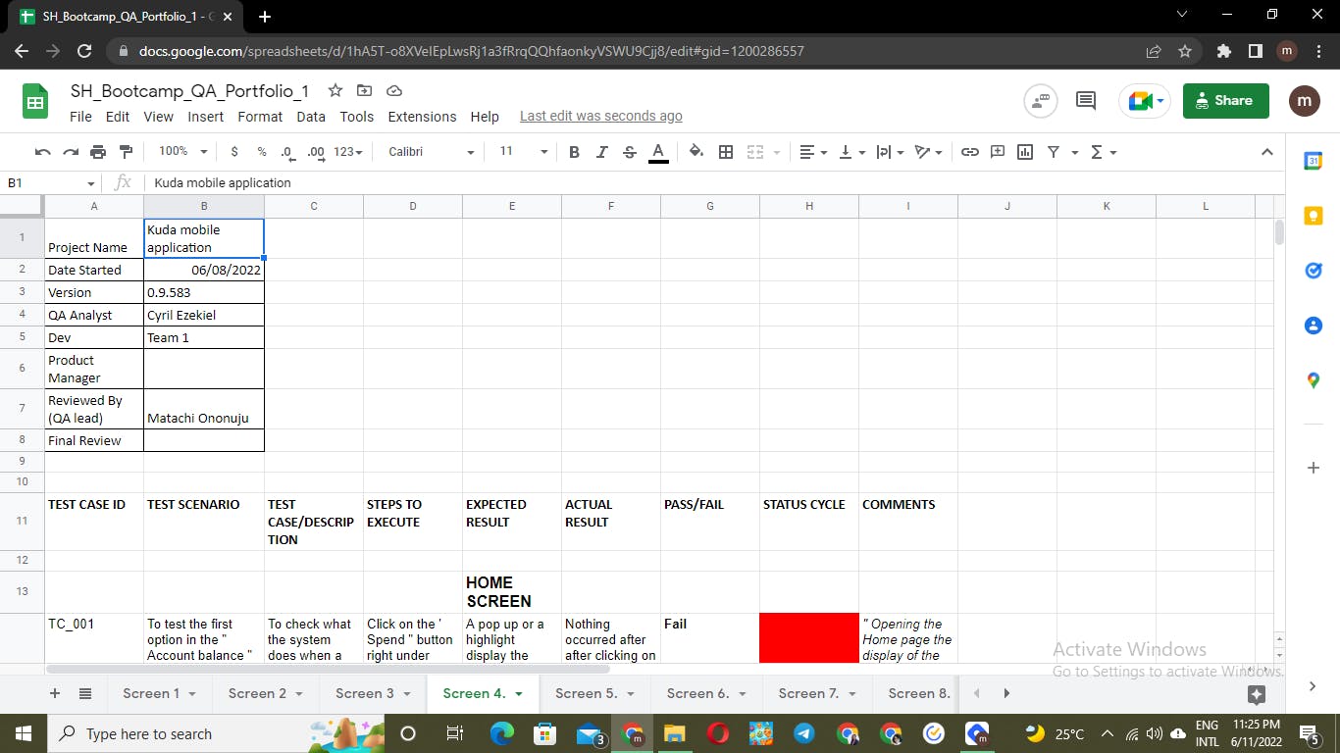Image resolution: width=1340 pixels, height=753 pixels.
Task: Open the Google account avatar
Action: click(1304, 100)
